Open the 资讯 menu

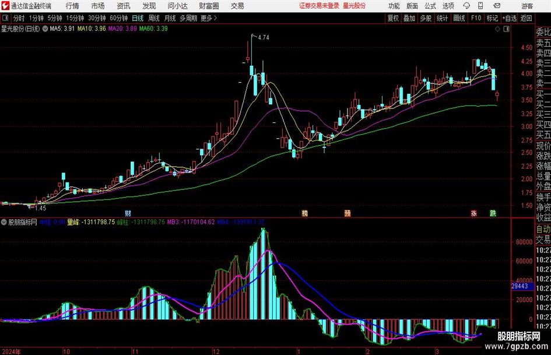124,6
